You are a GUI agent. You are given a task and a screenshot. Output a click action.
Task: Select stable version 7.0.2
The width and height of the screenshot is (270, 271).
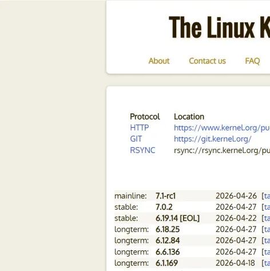164,207
